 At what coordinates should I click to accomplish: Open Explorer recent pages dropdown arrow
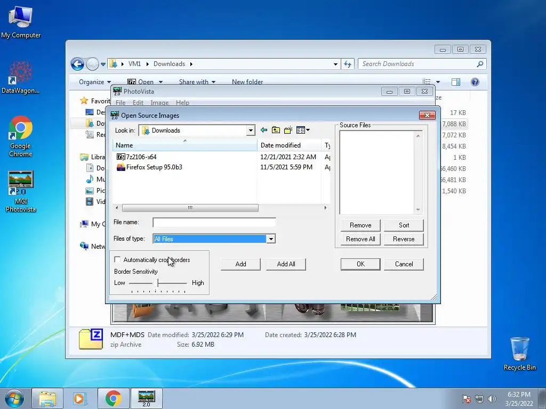pos(103,64)
